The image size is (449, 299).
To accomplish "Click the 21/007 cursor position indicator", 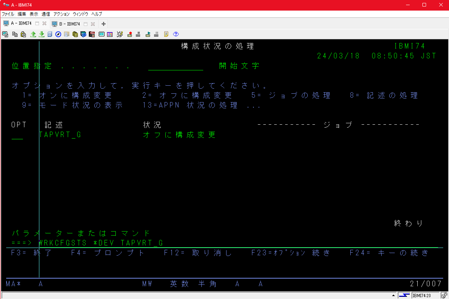I will 426,284.
